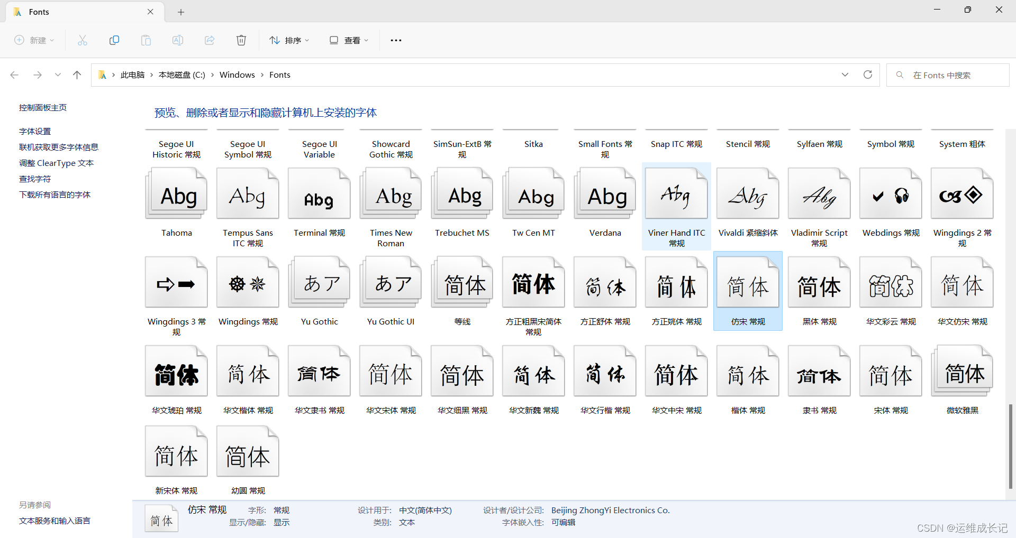Select the Wingdings 常规 snowflake font icon
Viewport: 1016px width, 538px height.
(x=248, y=282)
